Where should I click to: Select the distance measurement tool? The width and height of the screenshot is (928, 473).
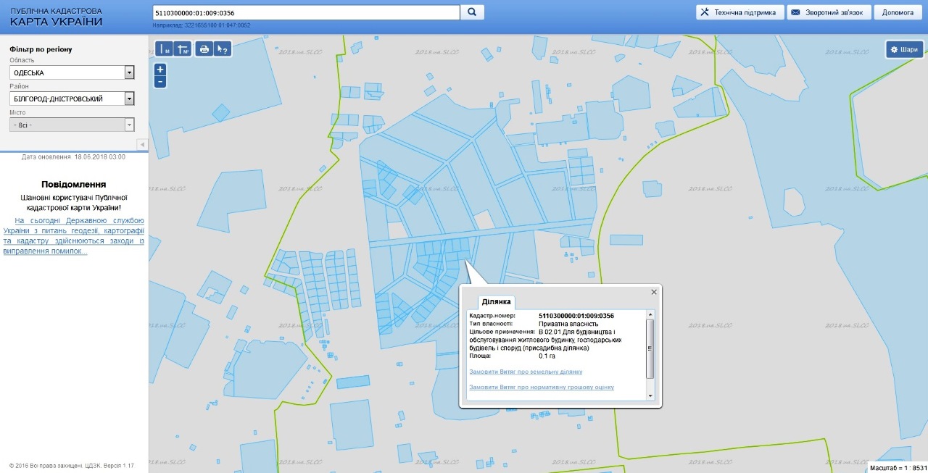click(x=165, y=49)
